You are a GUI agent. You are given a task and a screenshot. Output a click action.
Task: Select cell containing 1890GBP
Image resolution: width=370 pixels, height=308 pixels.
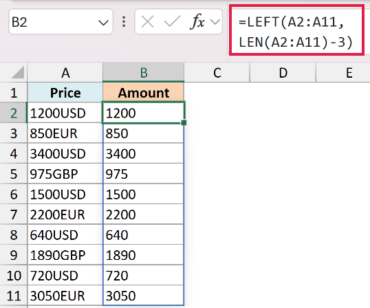[65, 255]
